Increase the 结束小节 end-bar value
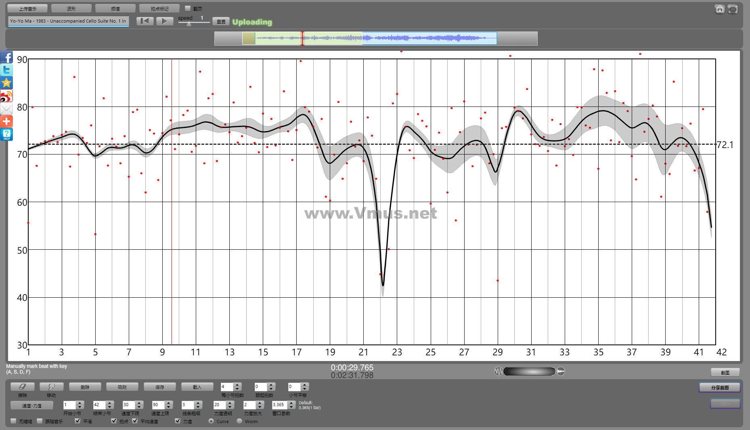The height and width of the screenshot is (430, 750). click(x=110, y=403)
